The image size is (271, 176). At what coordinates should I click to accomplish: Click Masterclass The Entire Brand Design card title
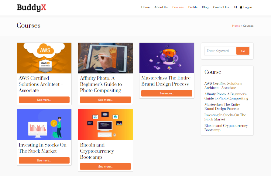[166, 81]
